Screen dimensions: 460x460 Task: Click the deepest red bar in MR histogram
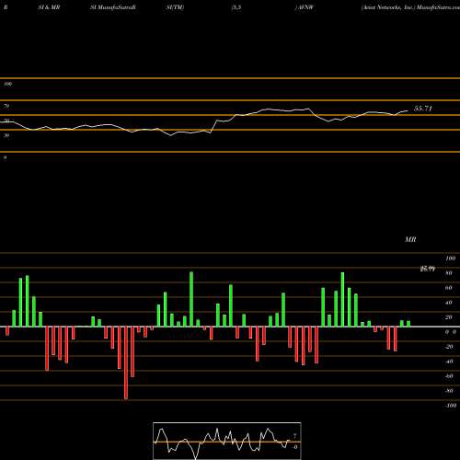pyautogui.click(x=126, y=362)
